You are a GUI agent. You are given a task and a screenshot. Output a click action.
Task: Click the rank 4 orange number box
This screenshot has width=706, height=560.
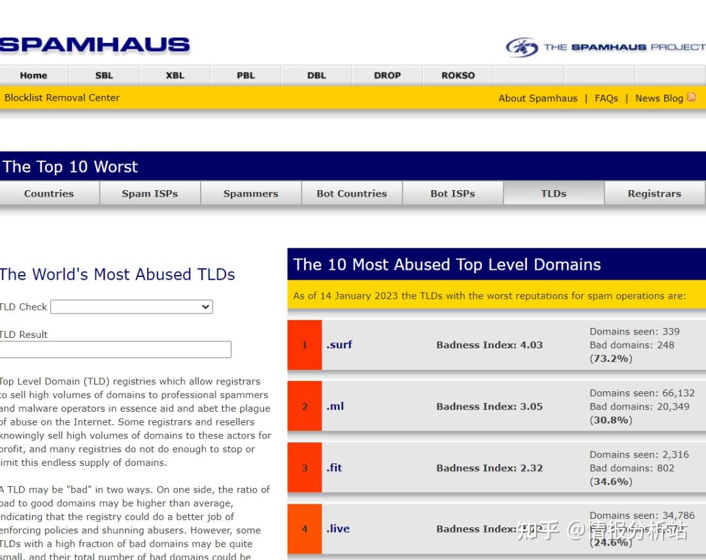click(305, 529)
